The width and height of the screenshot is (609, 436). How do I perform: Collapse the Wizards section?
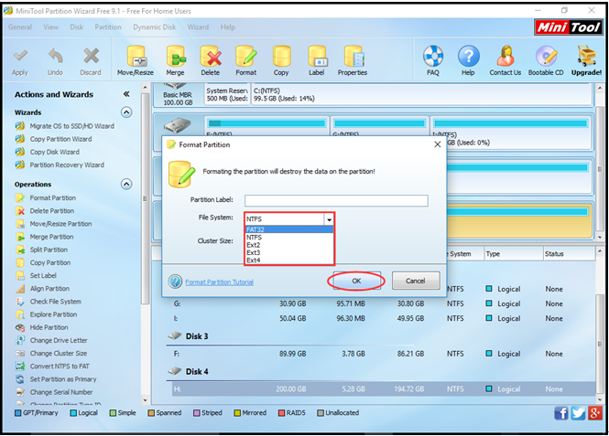pyautogui.click(x=126, y=112)
